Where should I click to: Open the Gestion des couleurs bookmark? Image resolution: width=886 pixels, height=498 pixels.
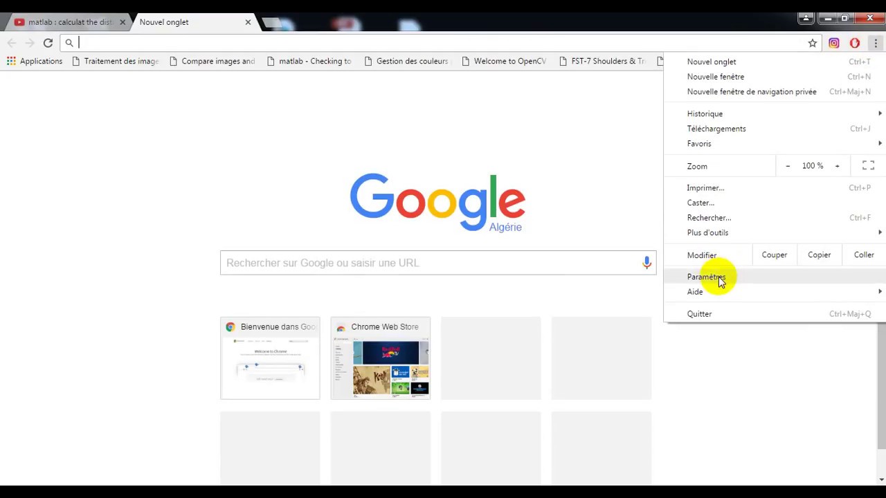[x=406, y=61]
